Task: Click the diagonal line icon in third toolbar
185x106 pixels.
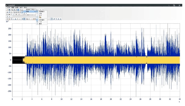Action: (x=14, y=14)
